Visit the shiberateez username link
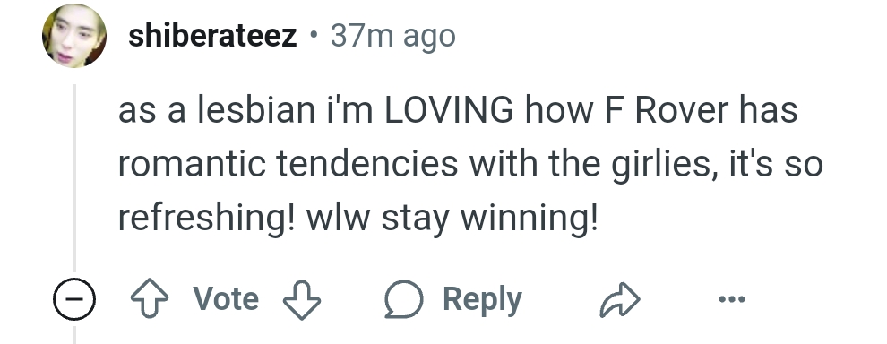This screenshot has height=344, width=887. click(212, 36)
